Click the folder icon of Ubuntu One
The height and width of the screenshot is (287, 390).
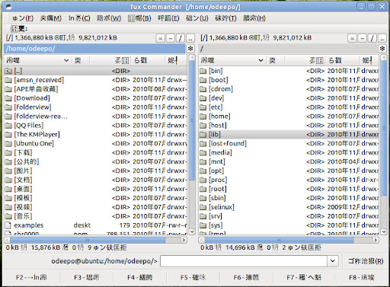[x=8, y=144]
